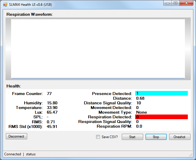The image size is (196, 160).
Task: Select the Frame Counter value 77
Action: pos(49,94)
